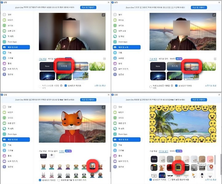Toggle 내 비디오 미러링 in fox avatar window
Screen dimensions: 222x184
point(40,180)
